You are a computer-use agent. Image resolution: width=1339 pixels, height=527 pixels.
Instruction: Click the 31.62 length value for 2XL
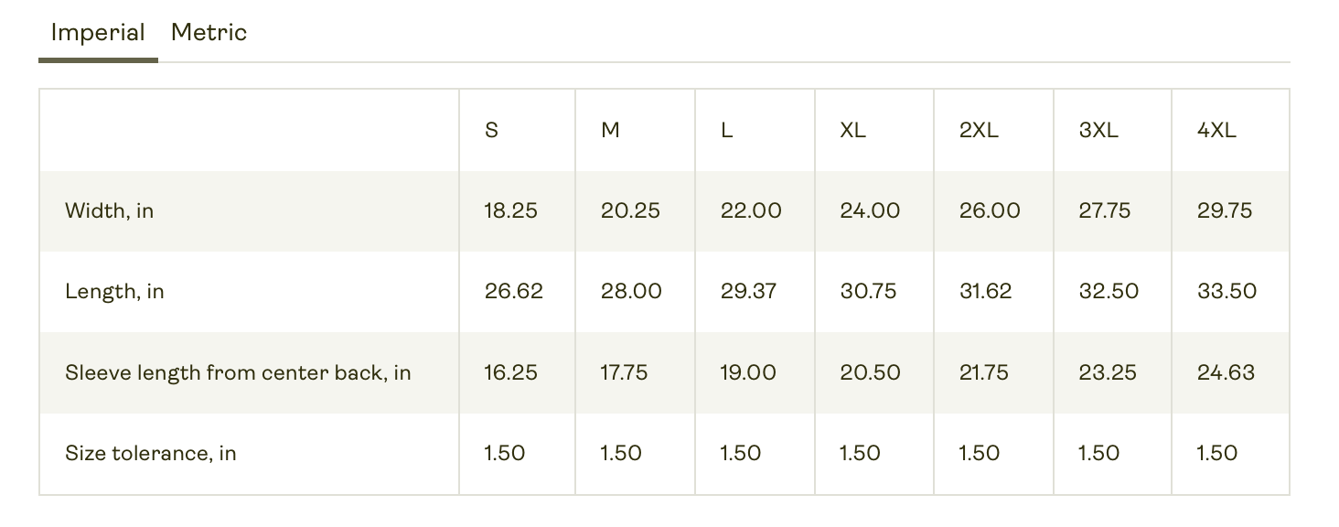(x=986, y=292)
